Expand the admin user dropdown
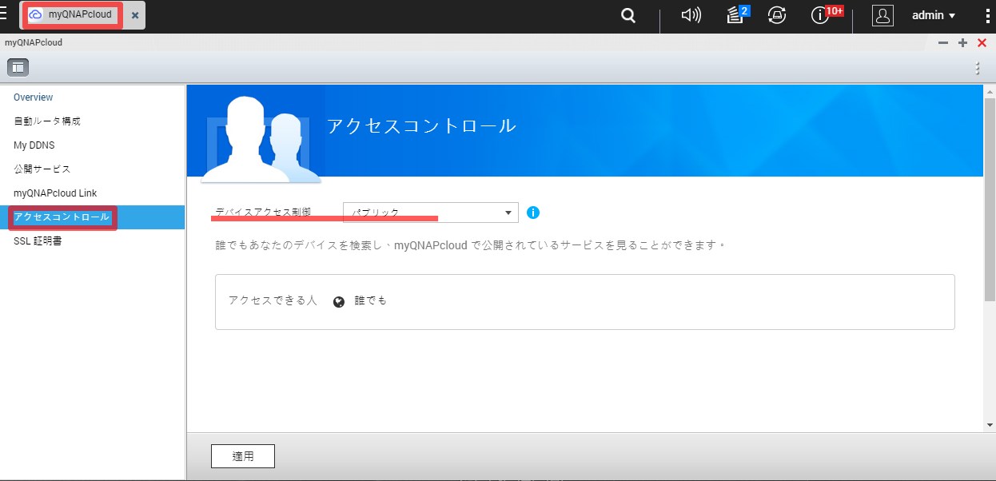The image size is (996, 481). (934, 15)
